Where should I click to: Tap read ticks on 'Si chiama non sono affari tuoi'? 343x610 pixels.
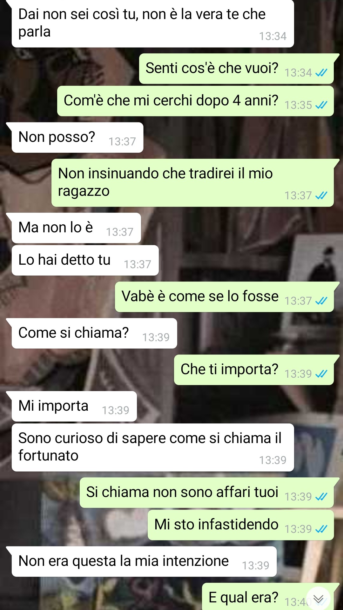[x=321, y=497]
